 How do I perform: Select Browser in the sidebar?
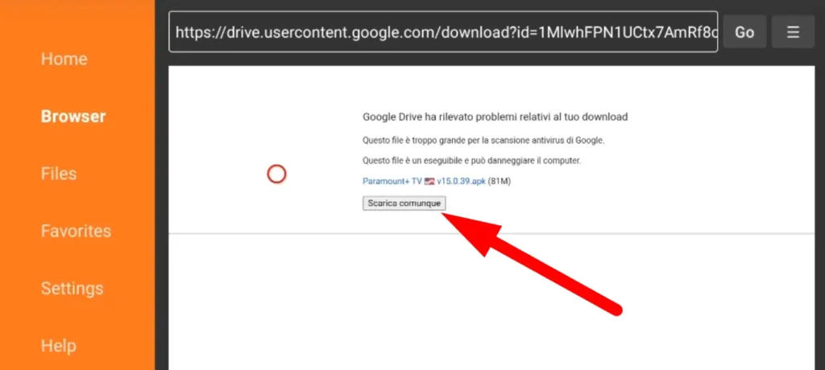tap(73, 116)
